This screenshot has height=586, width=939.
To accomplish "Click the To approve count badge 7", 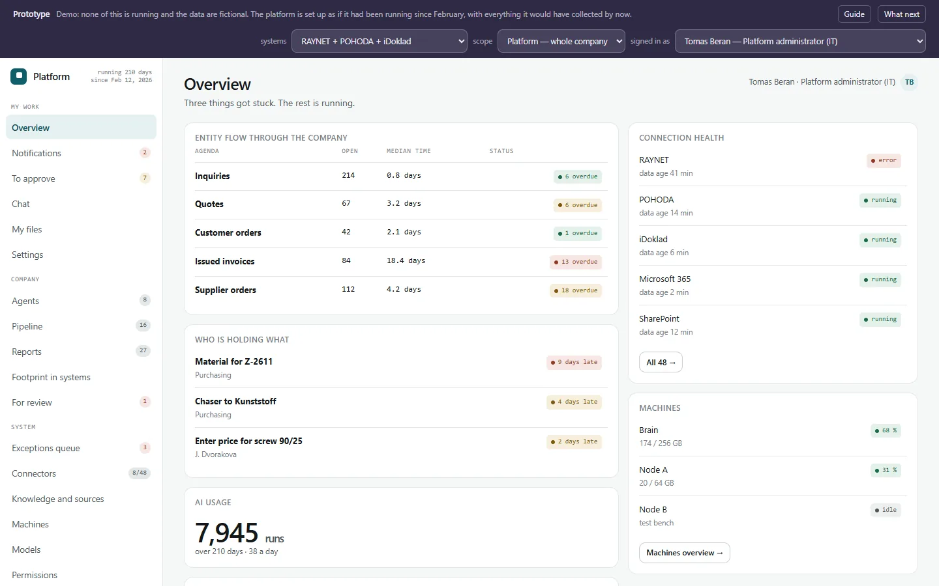I will click(x=145, y=178).
